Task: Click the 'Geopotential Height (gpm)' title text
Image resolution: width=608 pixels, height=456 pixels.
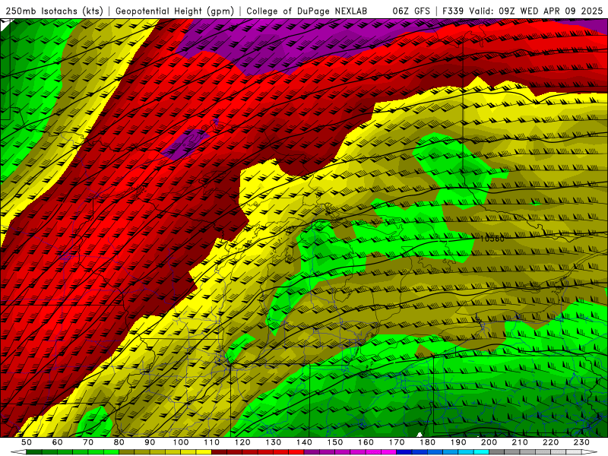Action: coord(175,11)
